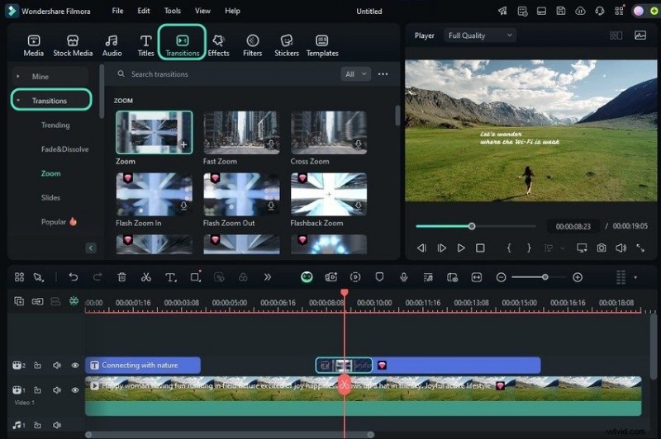Click the Save project icon in title bar

tap(561, 11)
